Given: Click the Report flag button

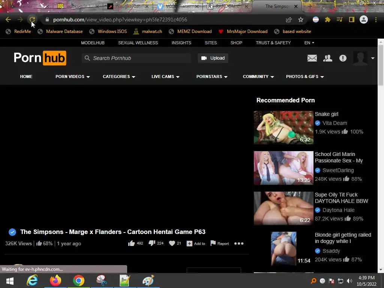Looking at the screenshot, I should click(x=220, y=243).
